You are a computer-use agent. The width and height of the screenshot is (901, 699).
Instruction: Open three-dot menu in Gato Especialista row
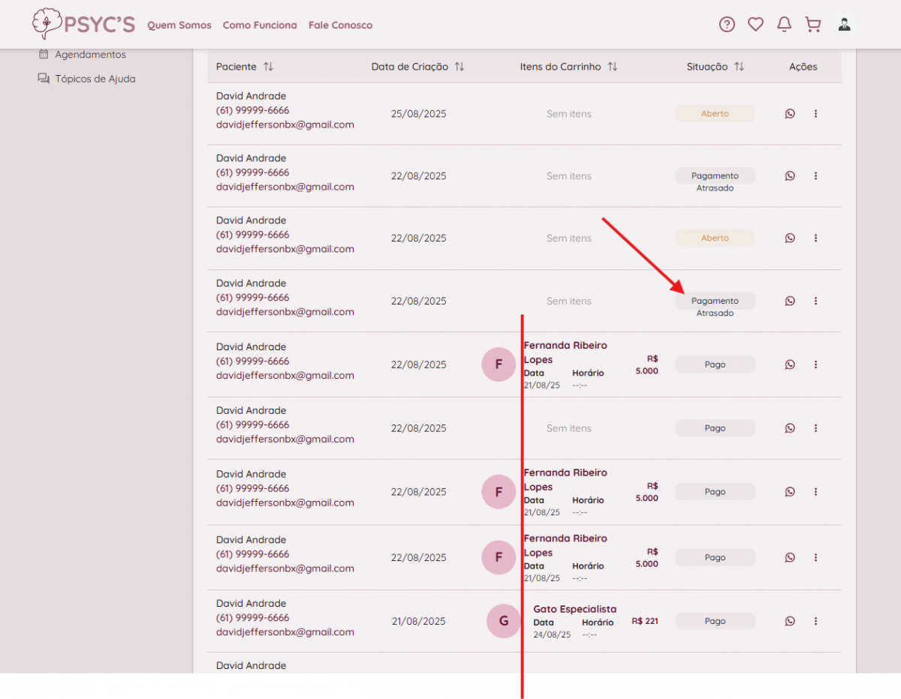tap(815, 621)
